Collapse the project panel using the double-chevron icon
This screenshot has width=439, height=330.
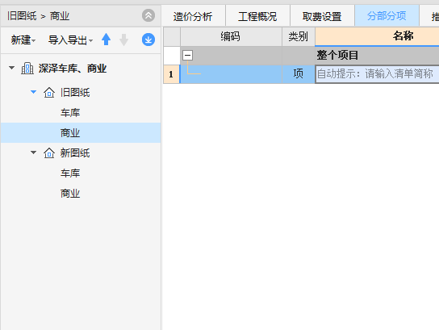pyautogui.click(x=148, y=15)
